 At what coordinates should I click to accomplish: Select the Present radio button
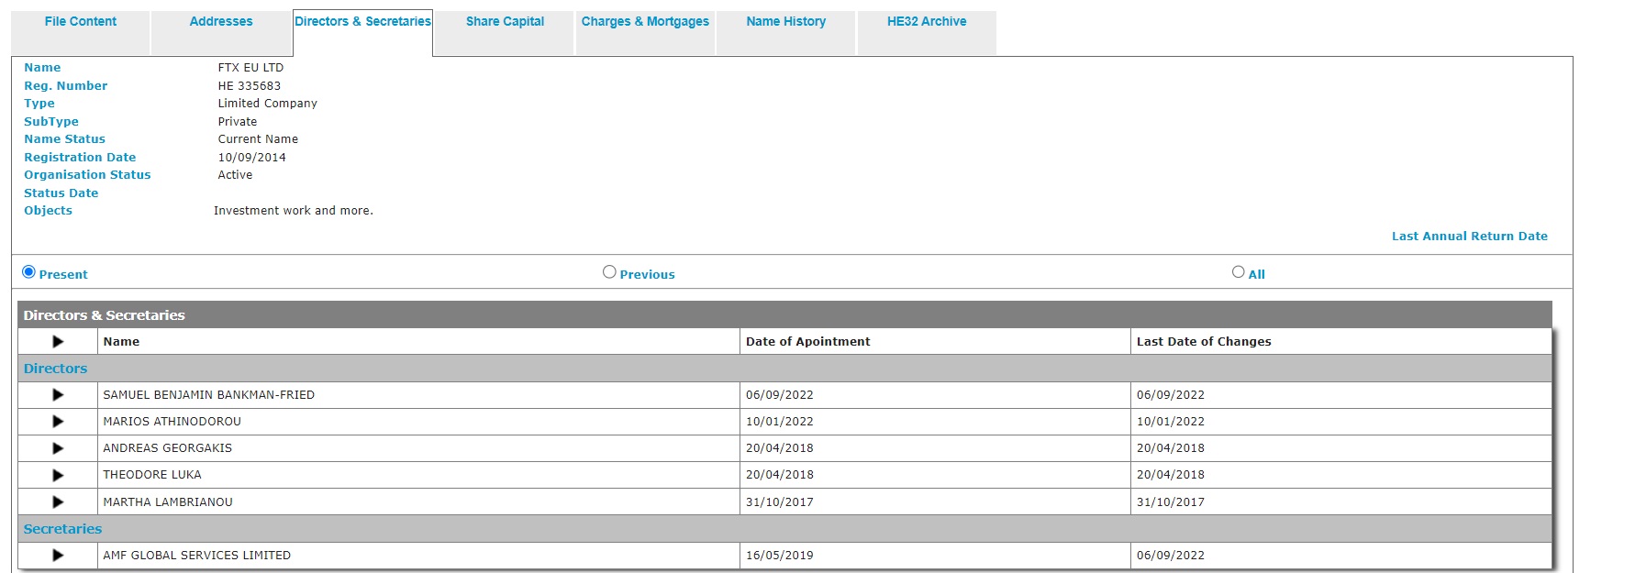pos(28,272)
